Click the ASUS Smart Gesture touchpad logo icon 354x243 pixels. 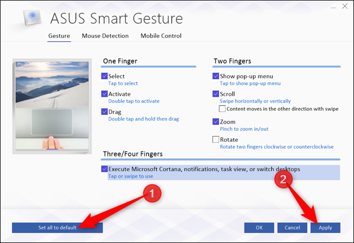coord(32,17)
